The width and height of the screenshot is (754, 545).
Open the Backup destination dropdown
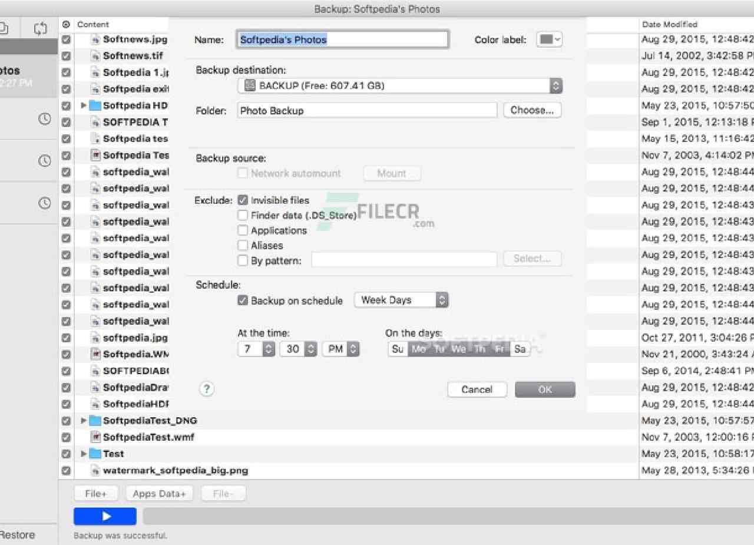(x=400, y=86)
